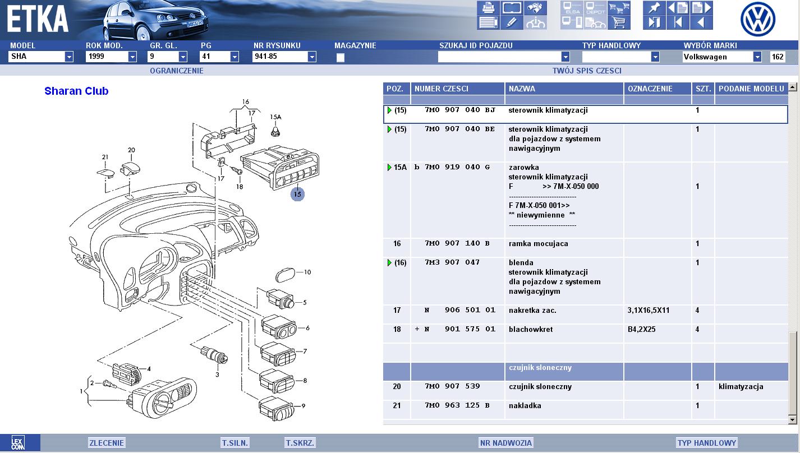Click the document and car icon
This screenshot has width=800, height=453.
(x=596, y=22)
